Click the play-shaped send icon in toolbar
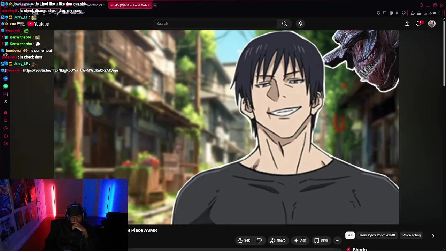This screenshot has width=446, height=251. click(397, 13)
